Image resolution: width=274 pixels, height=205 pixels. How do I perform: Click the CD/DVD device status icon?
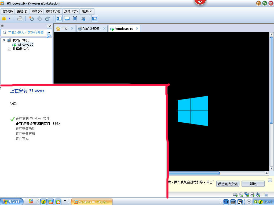pyautogui.click(x=241, y=195)
